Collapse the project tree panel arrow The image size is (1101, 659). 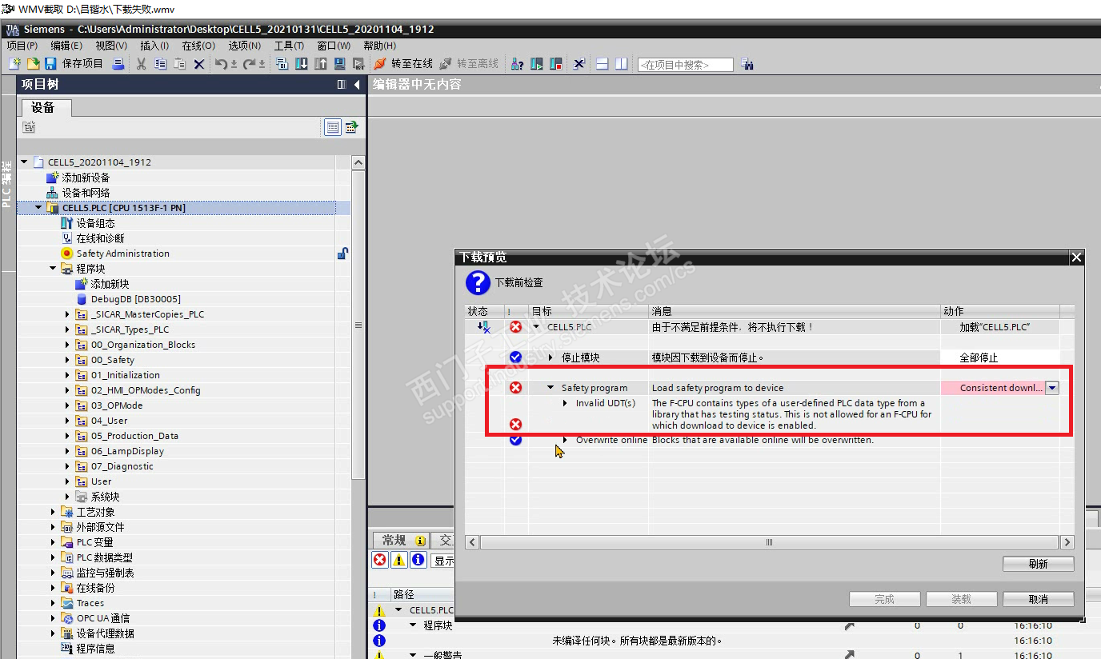pyautogui.click(x=357, y=84)
